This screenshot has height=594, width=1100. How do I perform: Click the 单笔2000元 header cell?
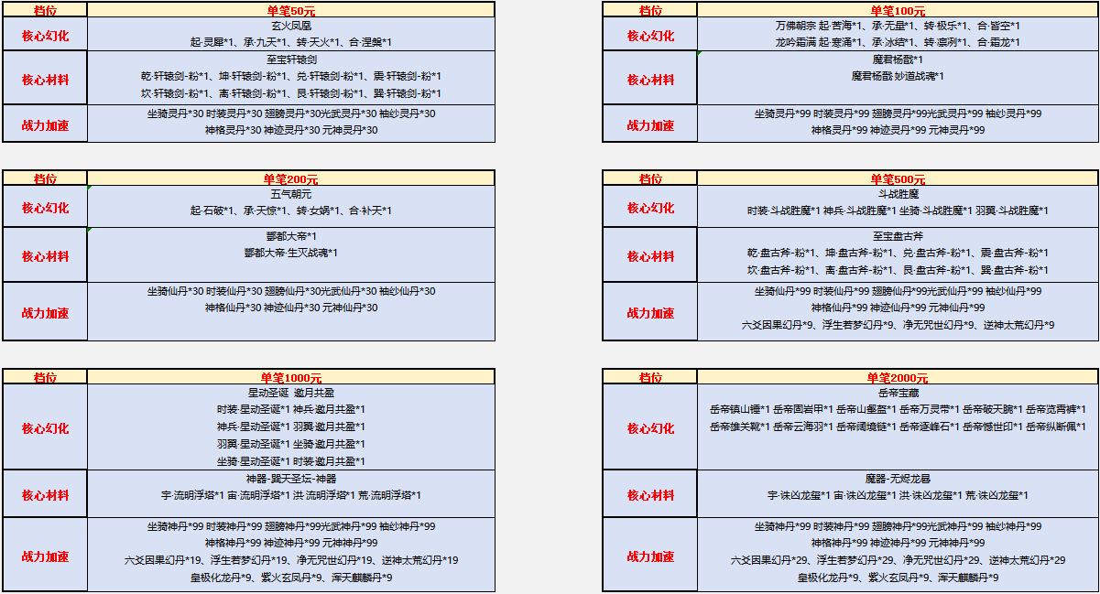click(x=898, y=377)
